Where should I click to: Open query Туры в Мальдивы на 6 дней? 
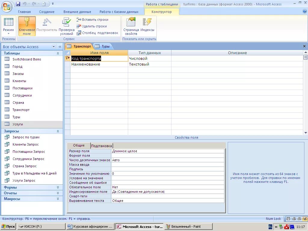[x=34, y=173]
